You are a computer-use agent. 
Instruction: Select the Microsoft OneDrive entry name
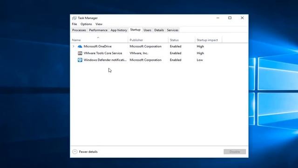98,46
